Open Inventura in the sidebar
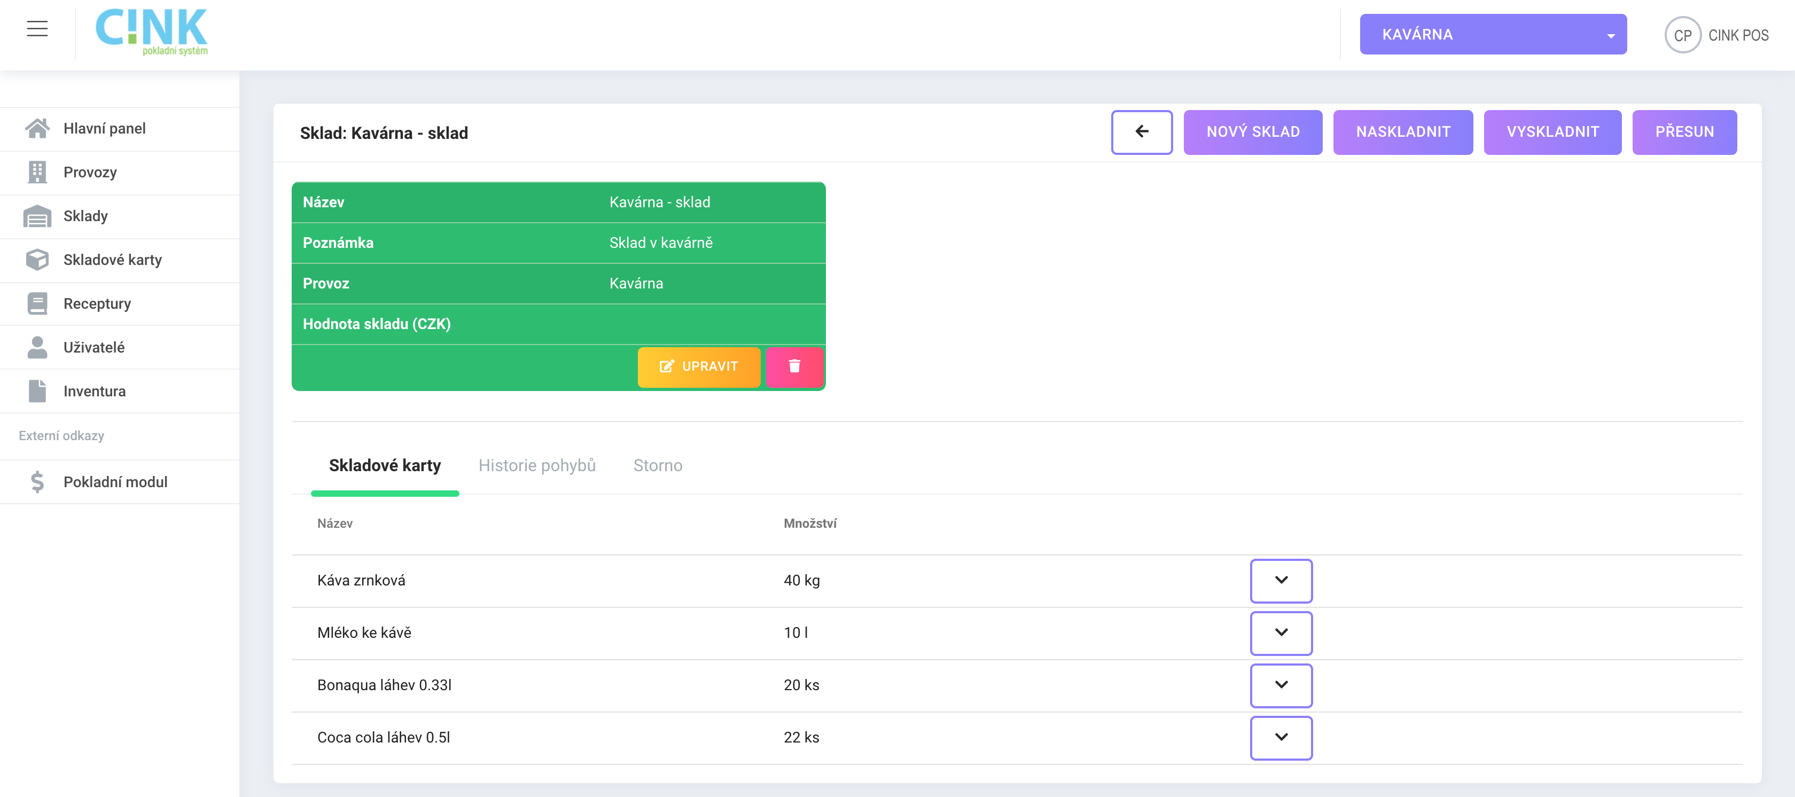 120,391
